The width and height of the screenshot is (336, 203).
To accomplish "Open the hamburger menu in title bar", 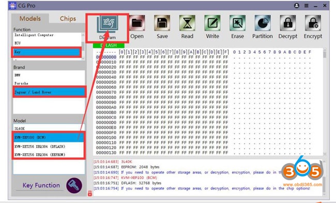I will click(x=307, y=6).
